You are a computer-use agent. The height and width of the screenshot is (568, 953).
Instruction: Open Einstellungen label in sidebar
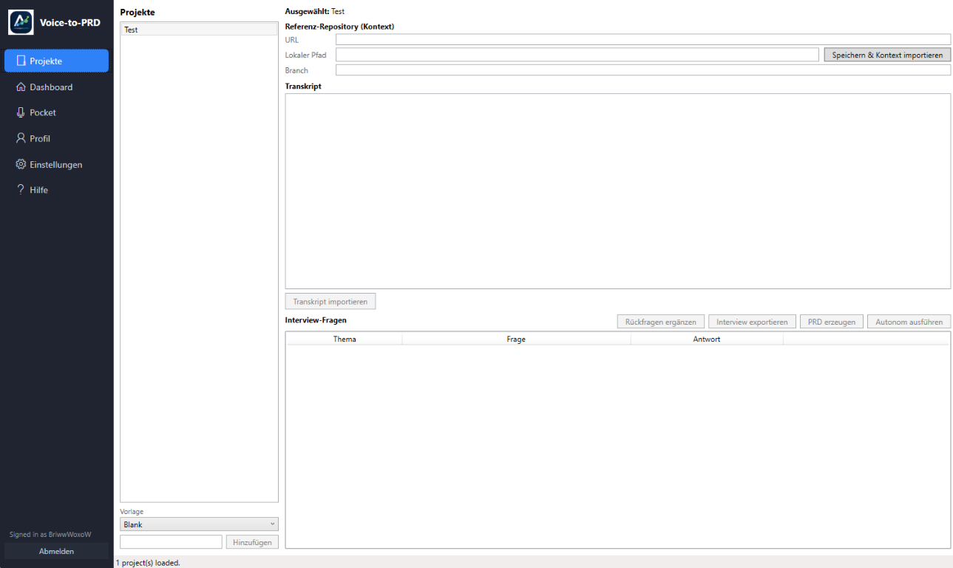click(x=56, y=164)
